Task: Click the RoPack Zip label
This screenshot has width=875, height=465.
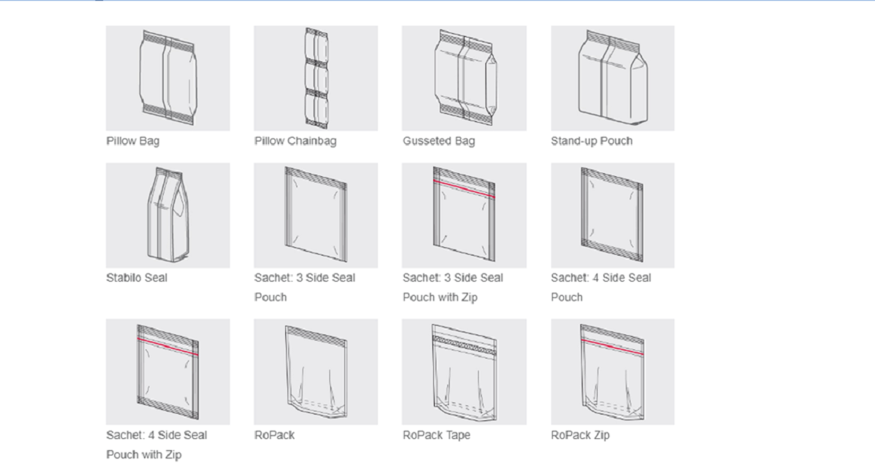Action: click(x=580, y=435)
